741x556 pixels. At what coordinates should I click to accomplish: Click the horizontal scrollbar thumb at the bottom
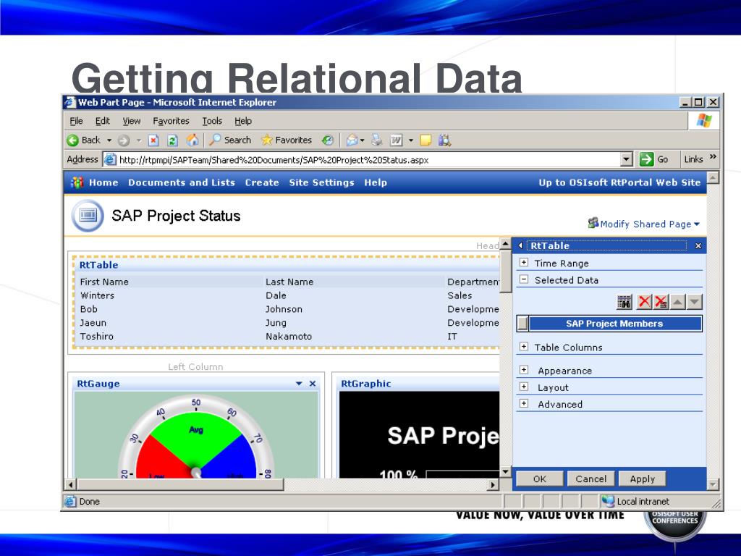pos(180,484)
